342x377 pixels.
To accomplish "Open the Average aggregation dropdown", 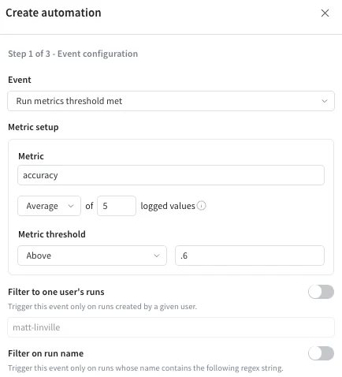I will [x=49, y=206].
